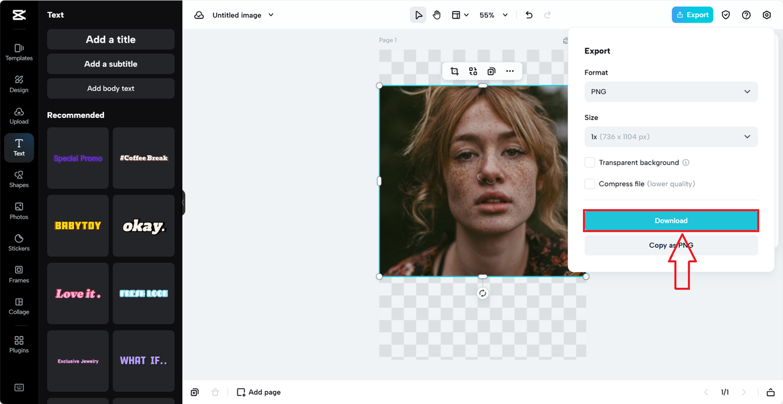Screen dimensions: 783x404
Task: Click the replace image icon in floating toolbar
Action: pos(473,72)
